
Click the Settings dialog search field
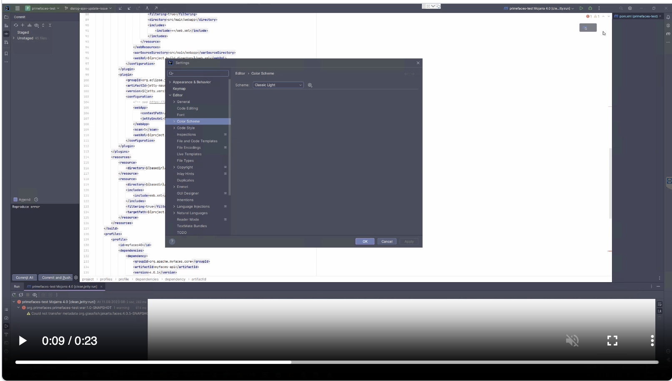(198, 73)
